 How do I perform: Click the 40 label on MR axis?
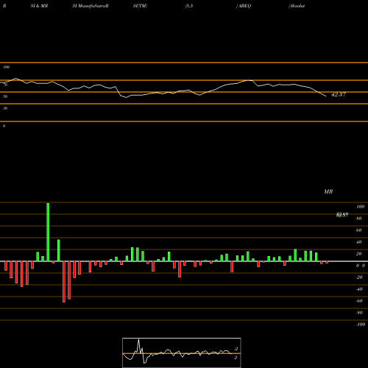(x=359, y=242)
